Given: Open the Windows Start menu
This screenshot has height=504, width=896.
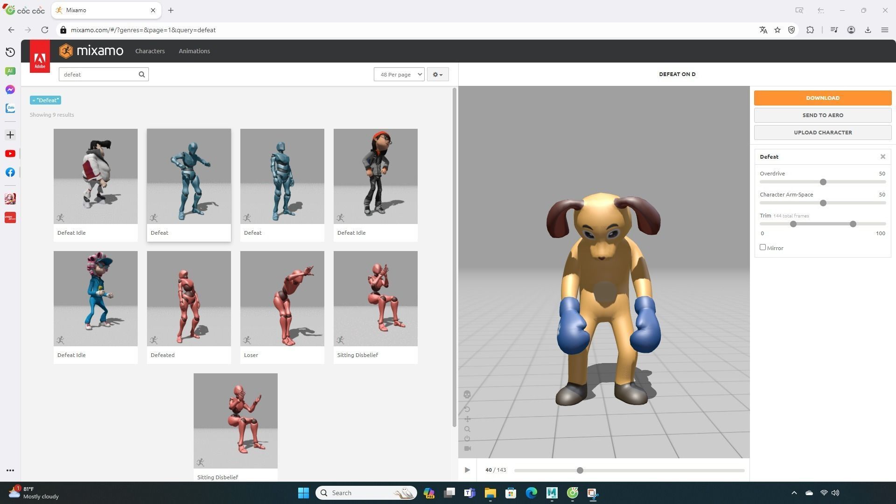Looking at the screenshot, I should click(x=303, y=493).
